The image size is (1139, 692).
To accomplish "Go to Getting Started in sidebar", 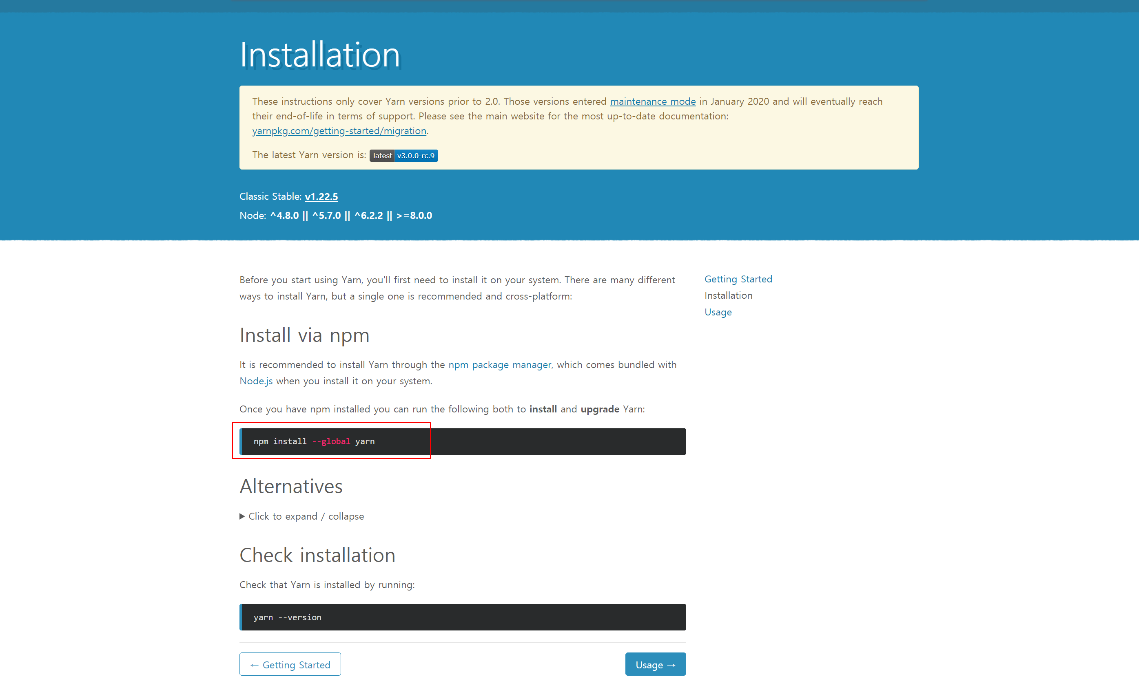I will (738, 279).
